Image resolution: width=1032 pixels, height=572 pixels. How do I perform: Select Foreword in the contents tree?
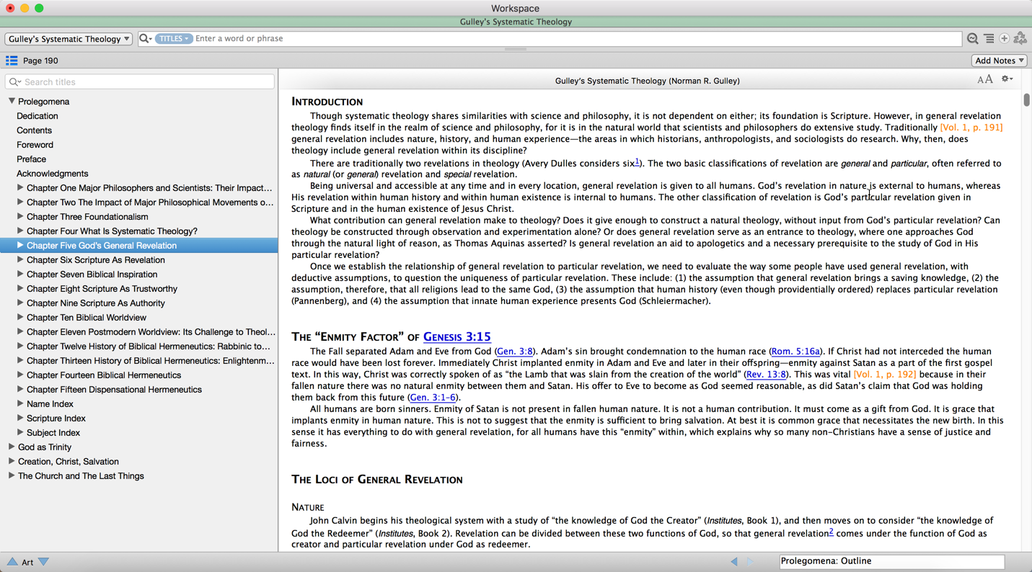35,145
